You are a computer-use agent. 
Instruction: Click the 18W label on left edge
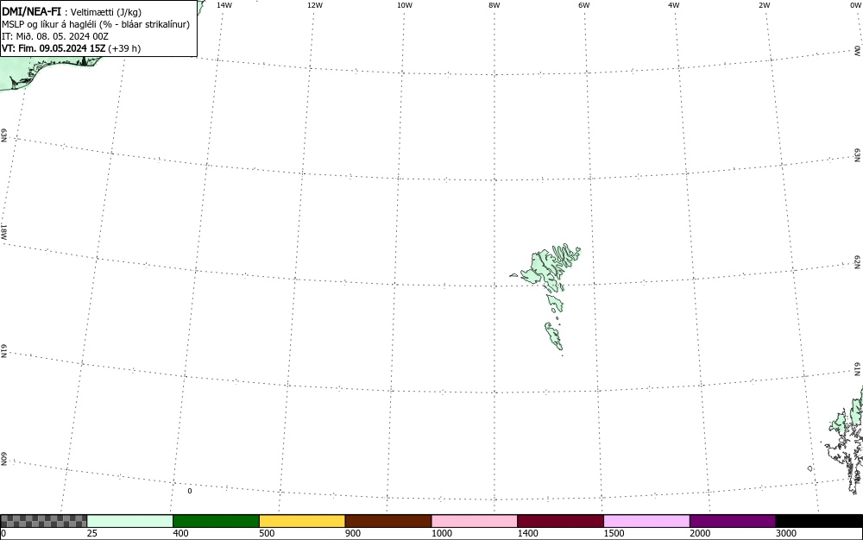[3, 231]
